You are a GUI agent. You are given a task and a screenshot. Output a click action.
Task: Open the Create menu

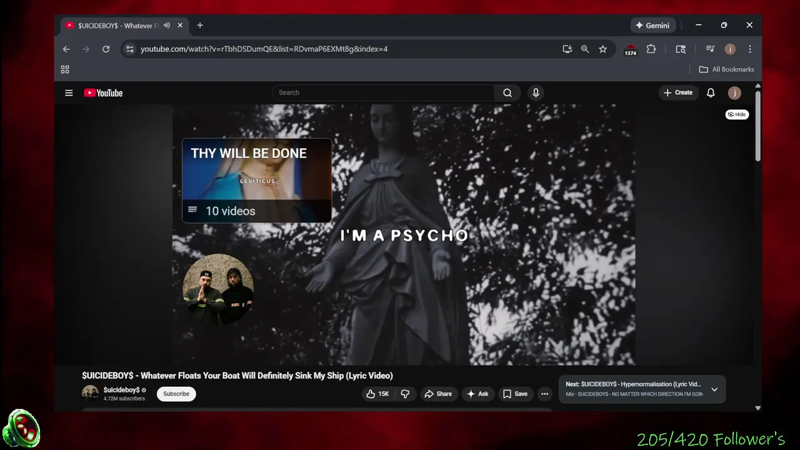pos(678,92)
